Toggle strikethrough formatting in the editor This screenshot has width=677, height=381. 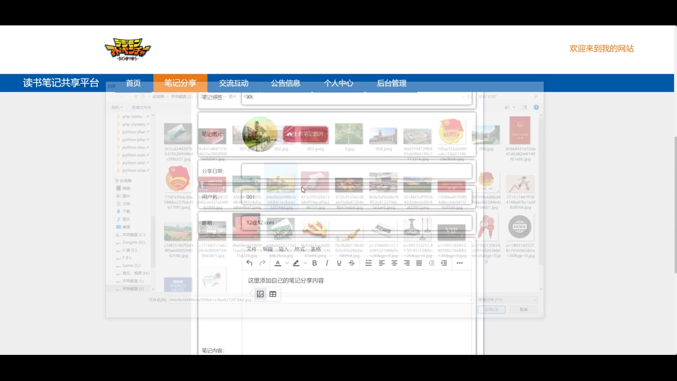[352, 263]
